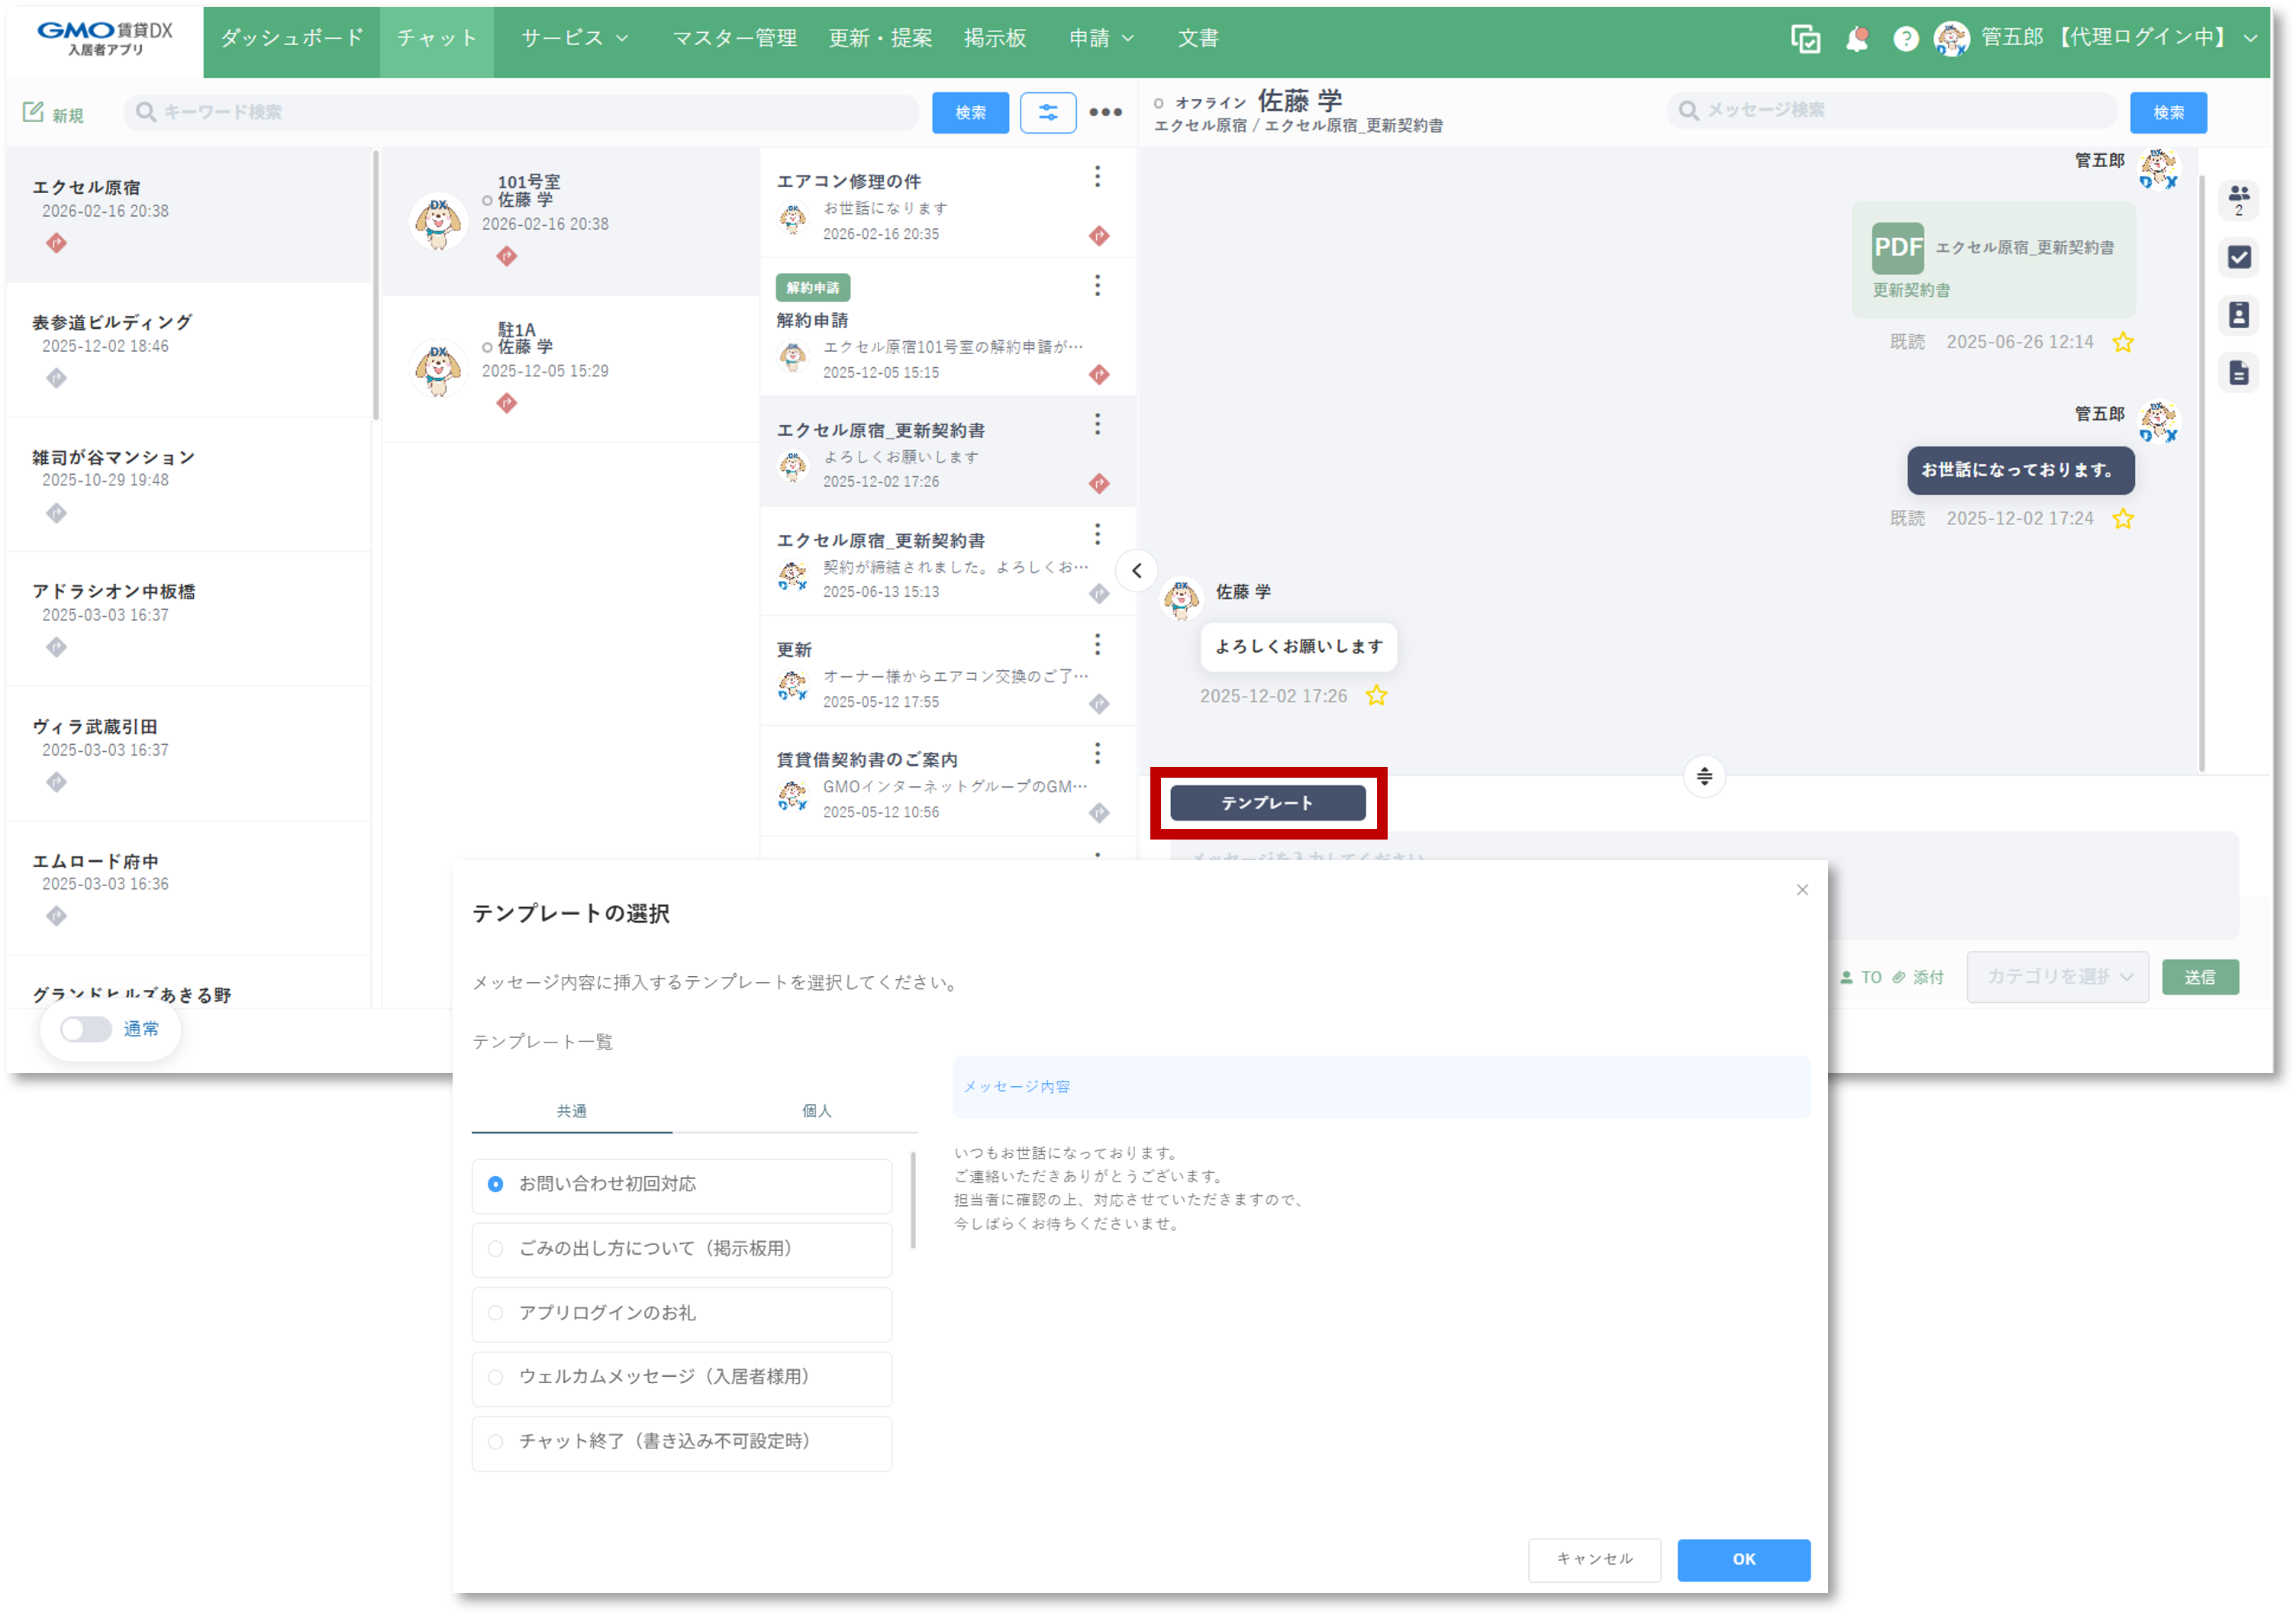This screenshot has height=1615, width=2296.
Task: Open the ダッシュボード menu
Action: tap(291, 38)
